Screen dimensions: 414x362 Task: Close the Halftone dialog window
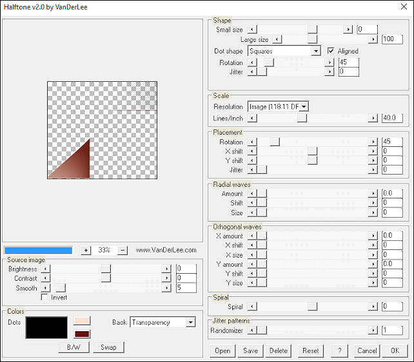pyautogui.click(x=404, y=7)
